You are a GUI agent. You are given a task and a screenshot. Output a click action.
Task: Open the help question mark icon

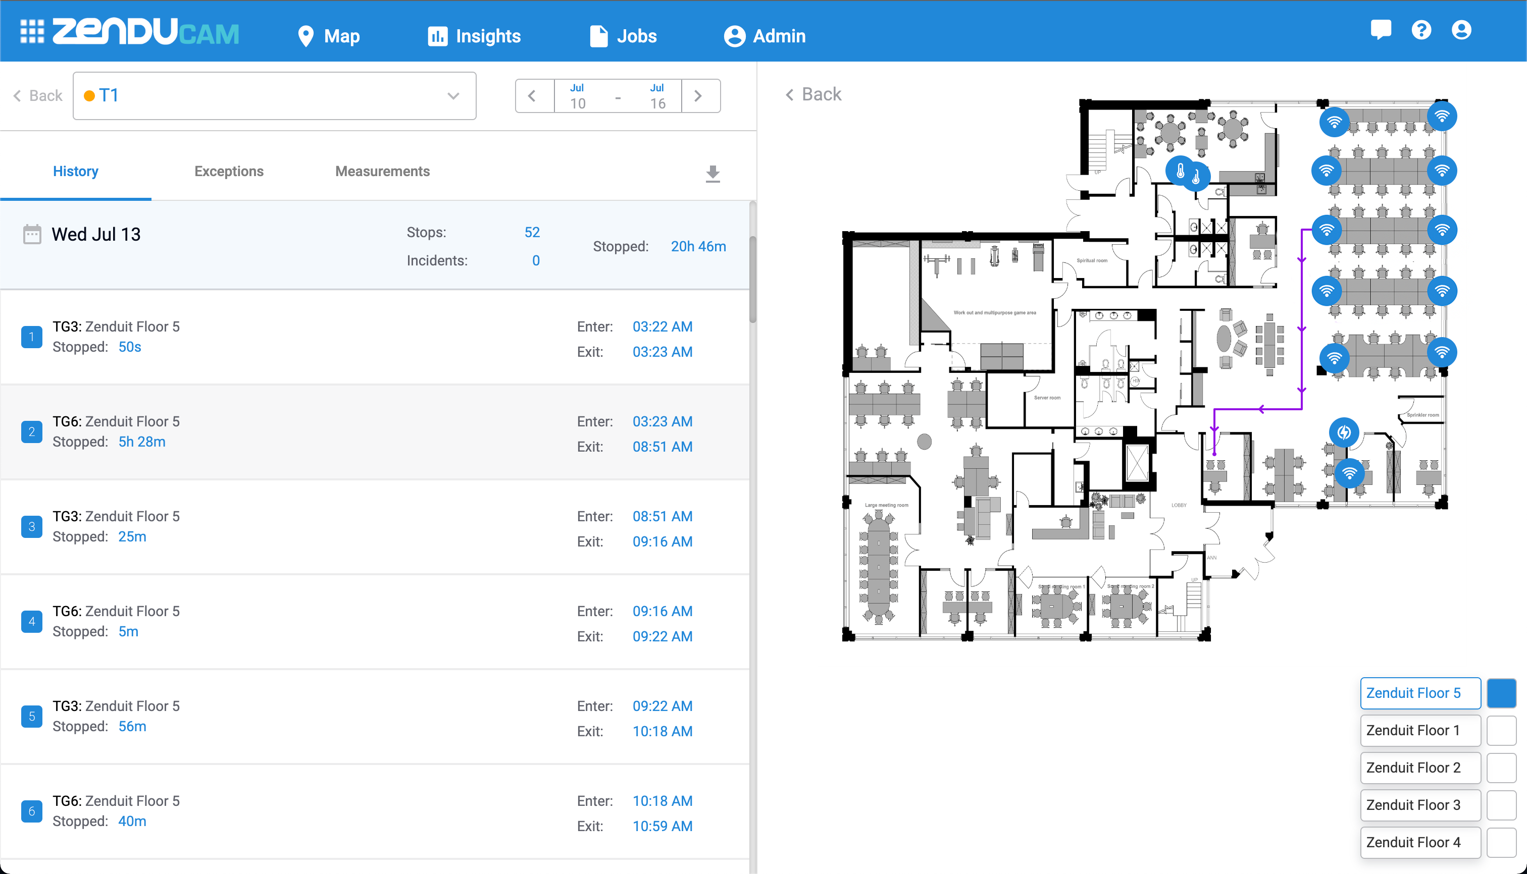1420,30
